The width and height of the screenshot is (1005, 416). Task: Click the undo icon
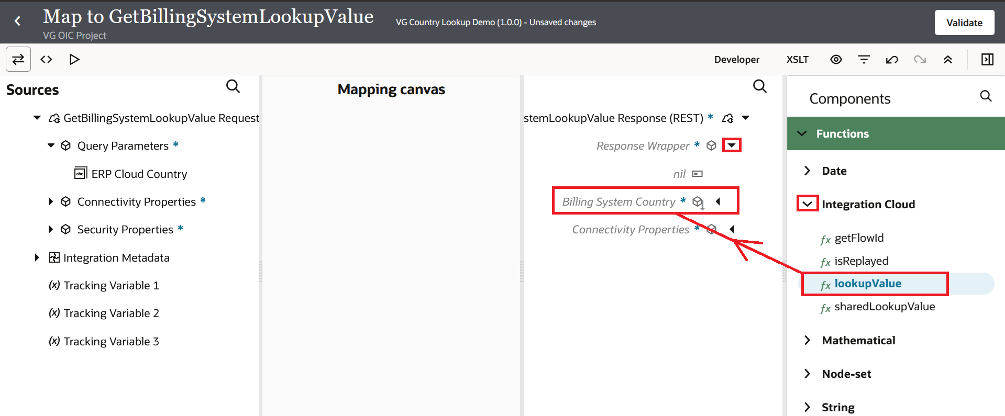coord(891,60)
